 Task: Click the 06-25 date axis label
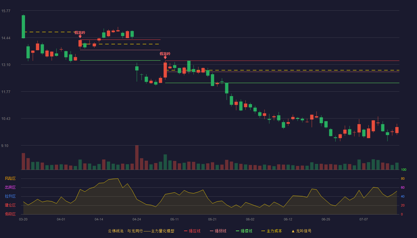326,219
